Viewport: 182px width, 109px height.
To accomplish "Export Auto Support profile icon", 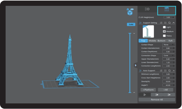I will point(165,70).
